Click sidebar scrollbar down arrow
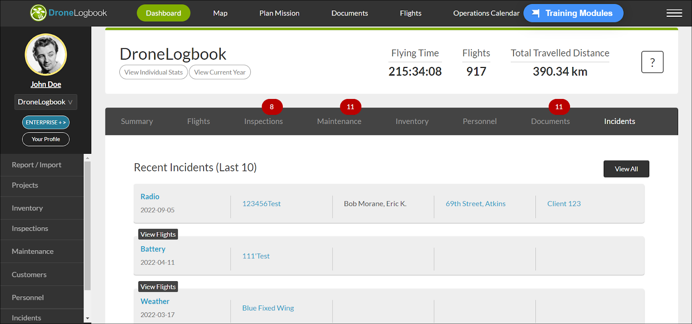Screen dimensions: 692x324 coord(87,319)
